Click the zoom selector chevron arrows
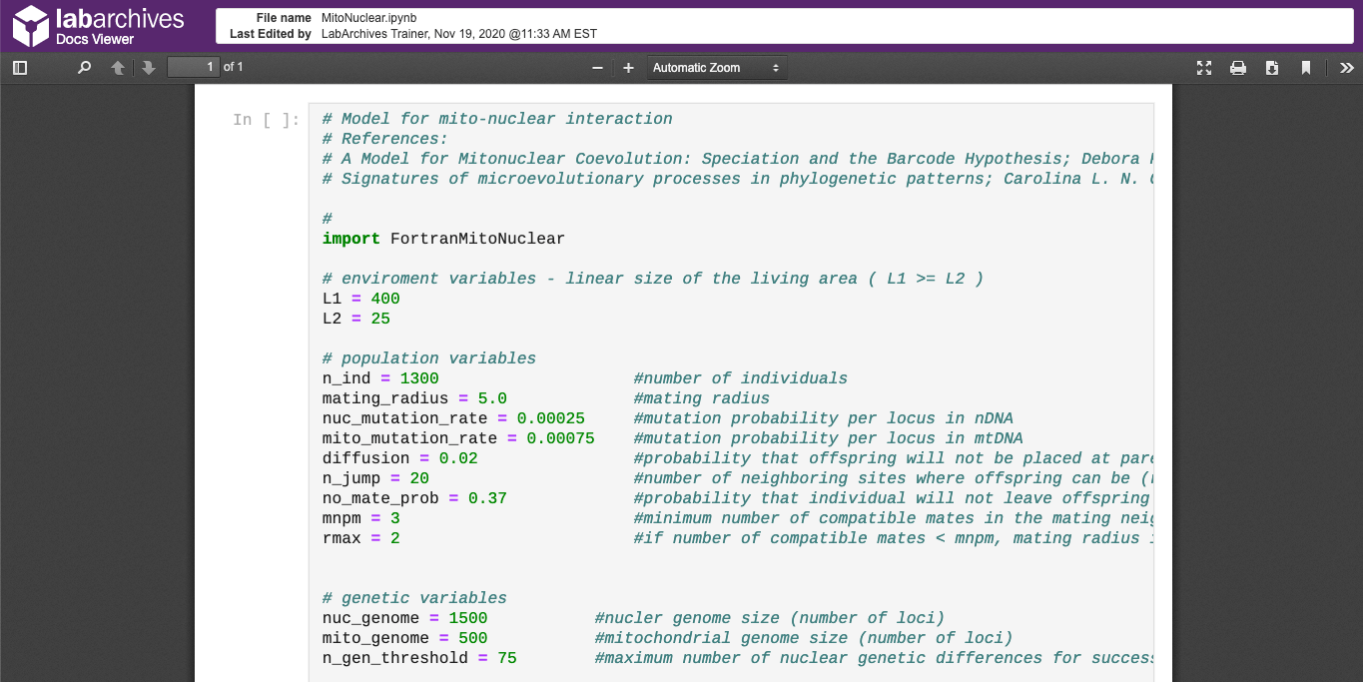Viewport: 1363px width, 682px height. tap(774, 67)
